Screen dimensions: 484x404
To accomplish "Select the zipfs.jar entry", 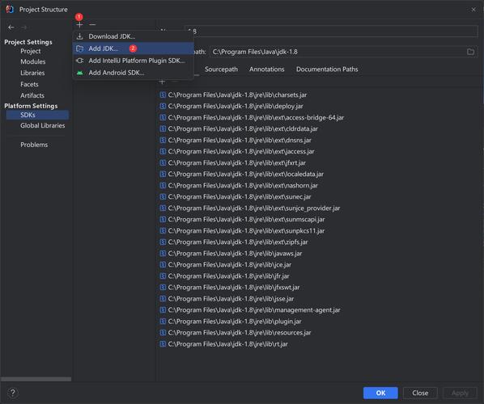I will click(x=234, y=242).
